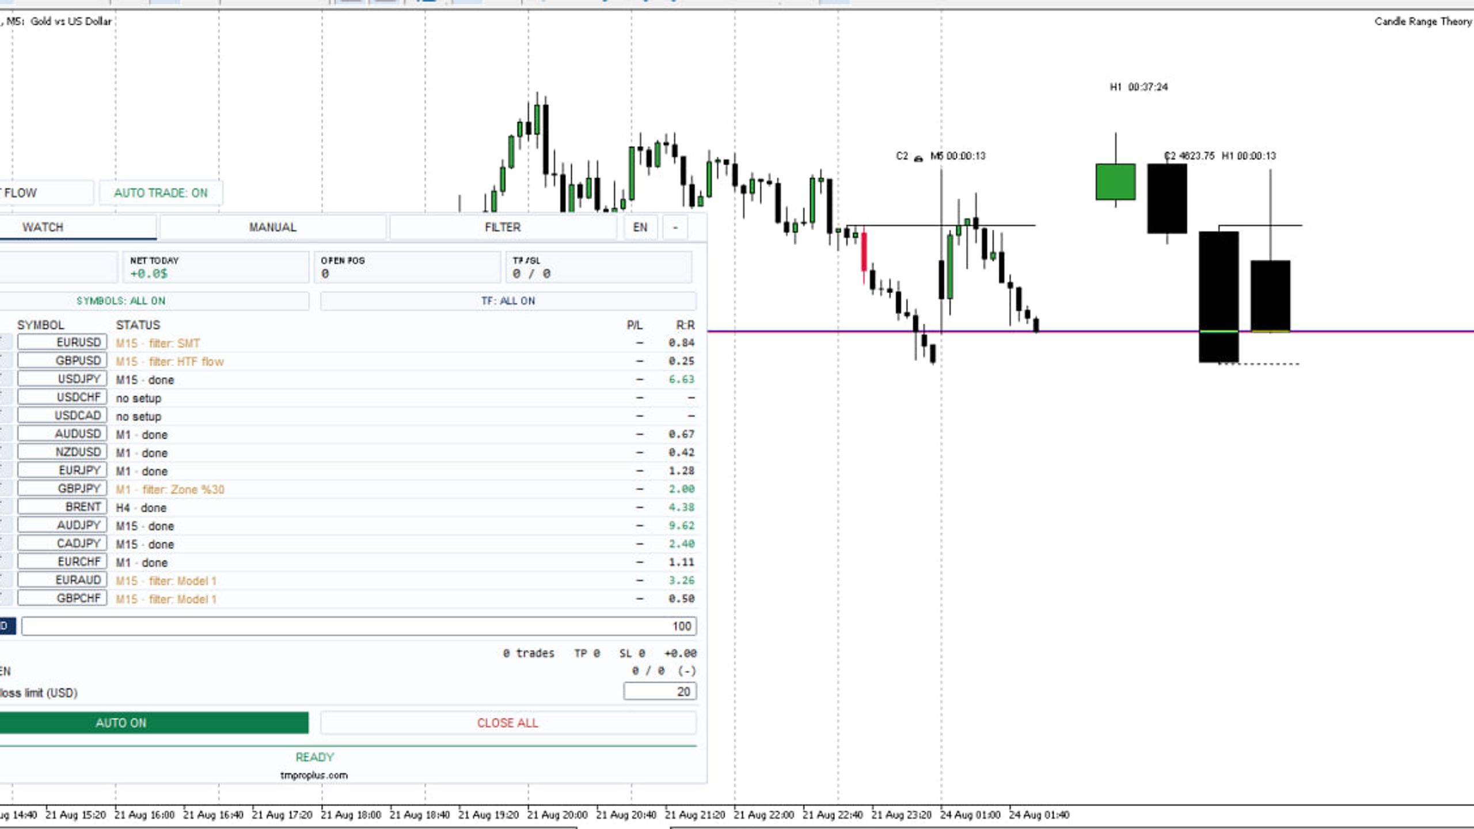The width and height of the screenshot is (1474, 829).
Task: Open the FILTER tab
Action: 503,227
